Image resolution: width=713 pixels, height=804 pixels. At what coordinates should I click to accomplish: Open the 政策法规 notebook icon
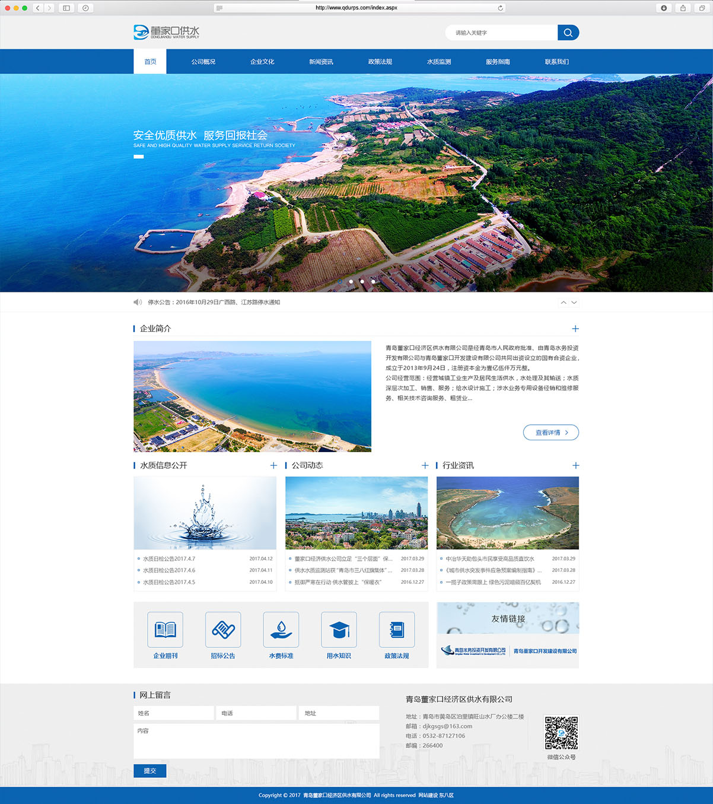[x=396, y=630]
